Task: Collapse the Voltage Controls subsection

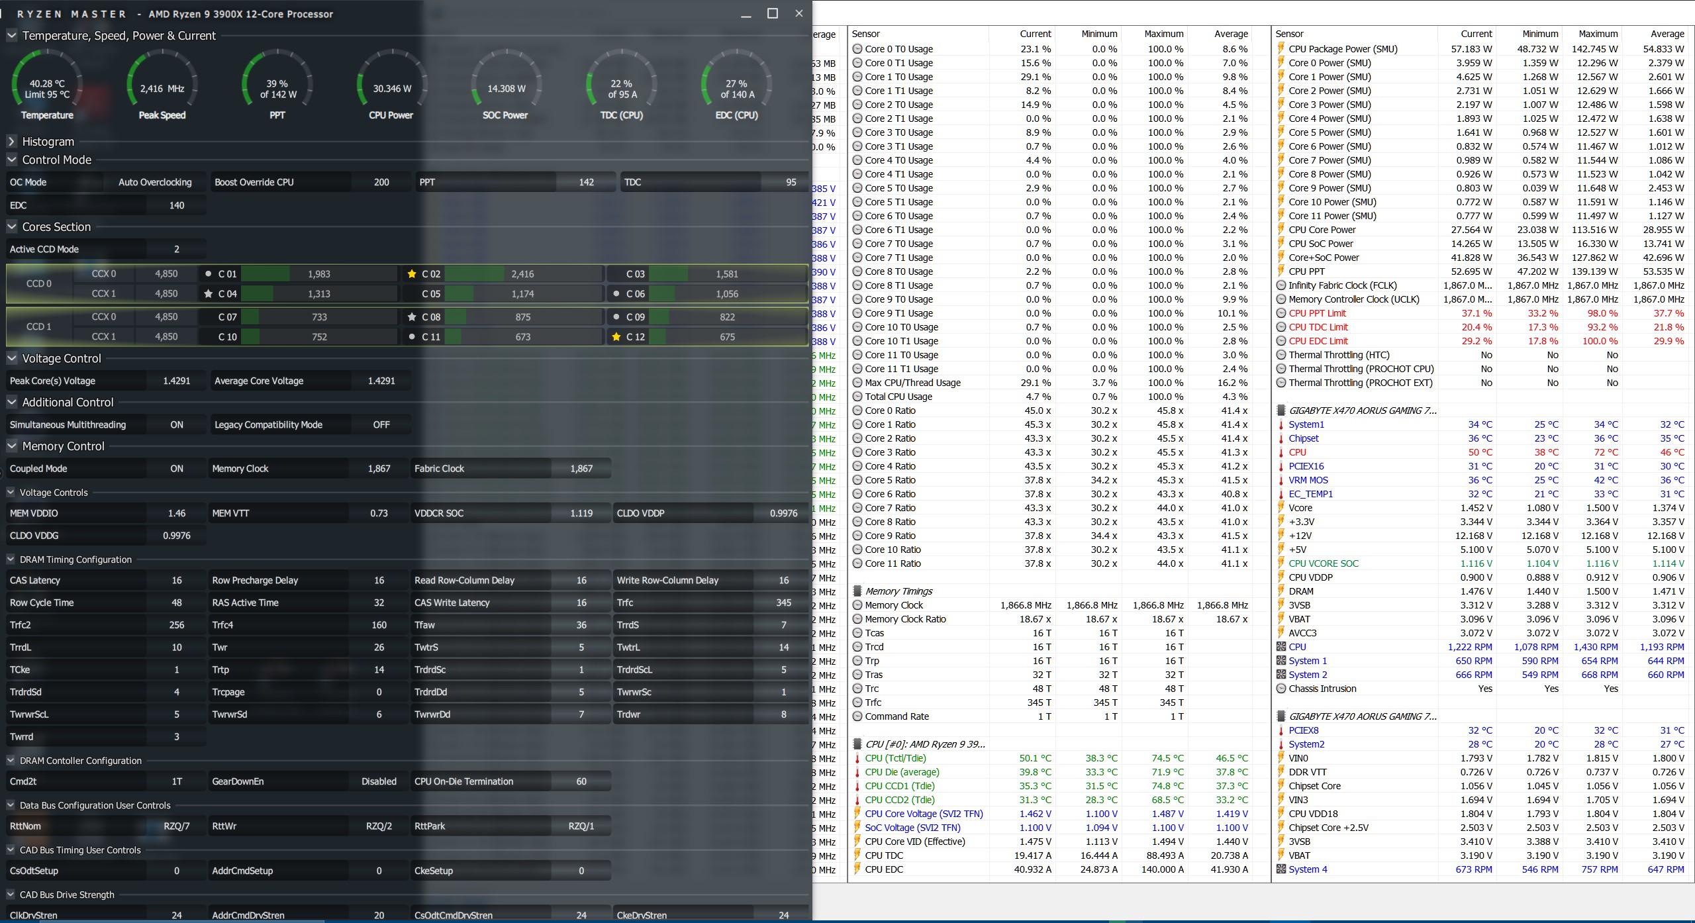Action: tap(11, 492)
